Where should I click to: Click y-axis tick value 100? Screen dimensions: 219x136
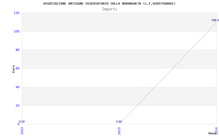(x=16, y=31)
